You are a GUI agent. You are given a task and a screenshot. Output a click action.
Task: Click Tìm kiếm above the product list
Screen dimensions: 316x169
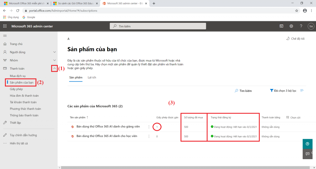[243, 91]
